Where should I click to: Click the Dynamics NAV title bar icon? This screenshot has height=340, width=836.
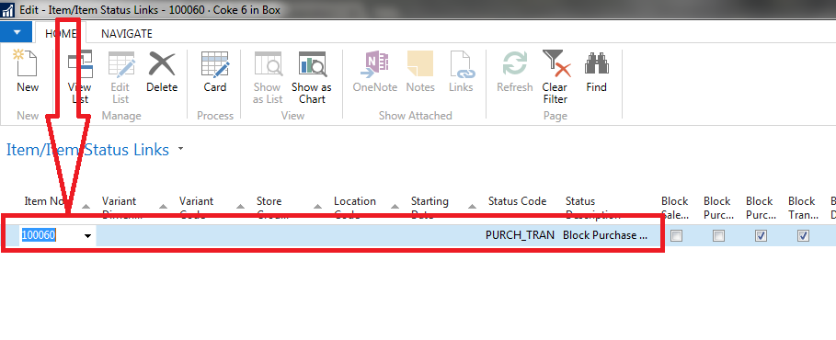pos(8,10)
